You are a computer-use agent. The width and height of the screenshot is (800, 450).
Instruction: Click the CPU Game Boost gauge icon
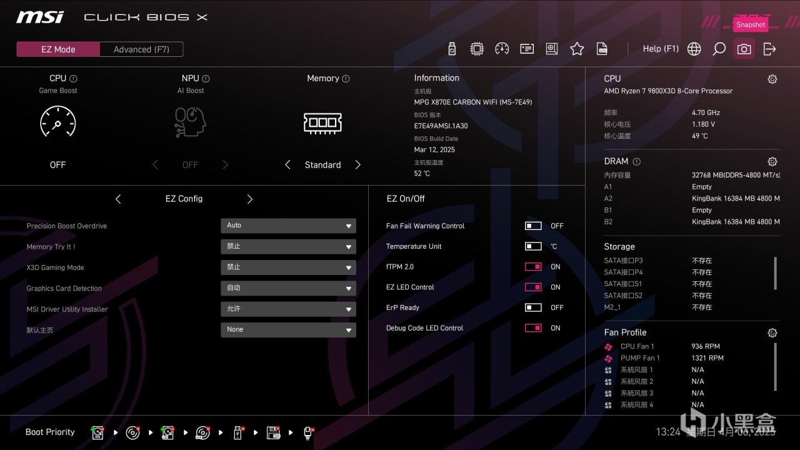[57, 122]
